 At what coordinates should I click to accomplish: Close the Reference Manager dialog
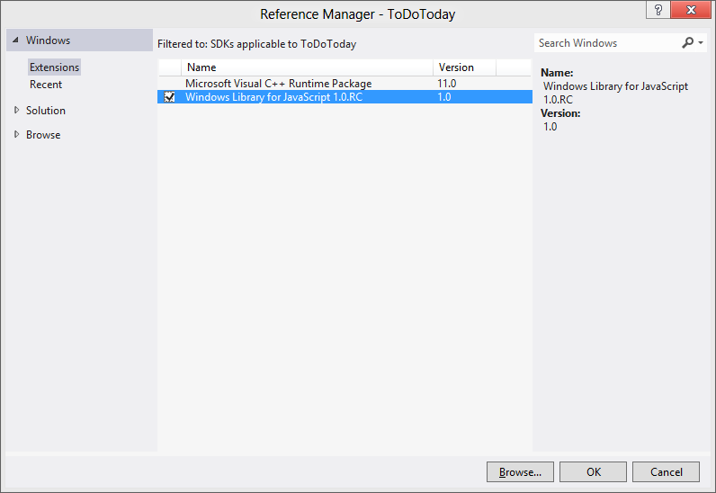(x=691, y=10)
